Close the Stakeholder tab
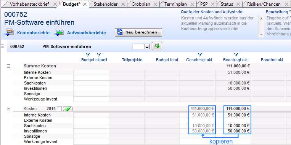The image size is (291, 145). [x=123, y=4]
